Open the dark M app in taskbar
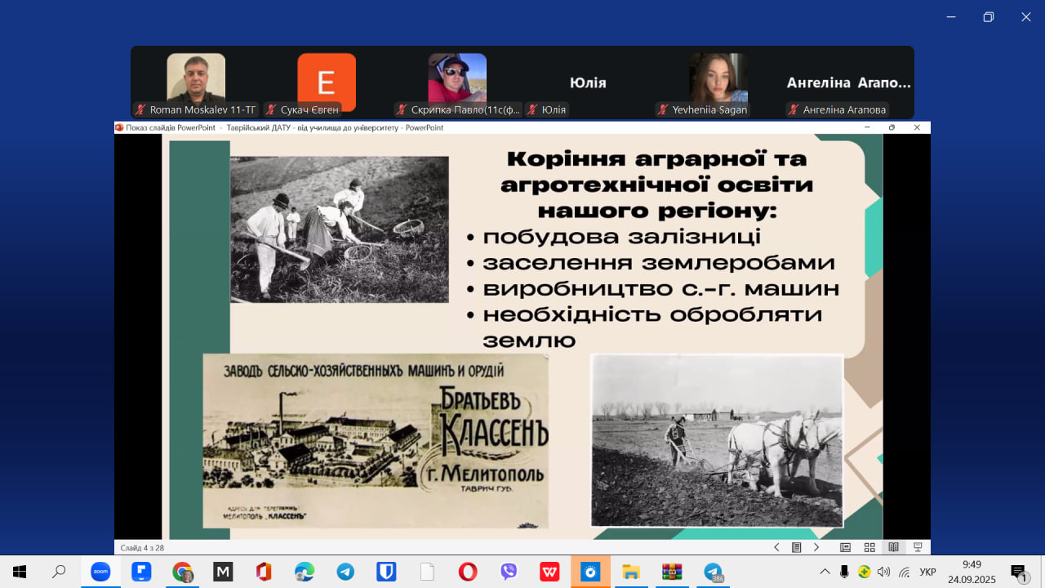The width and height of the screenshot is (1045, 588). coord(223,572)
